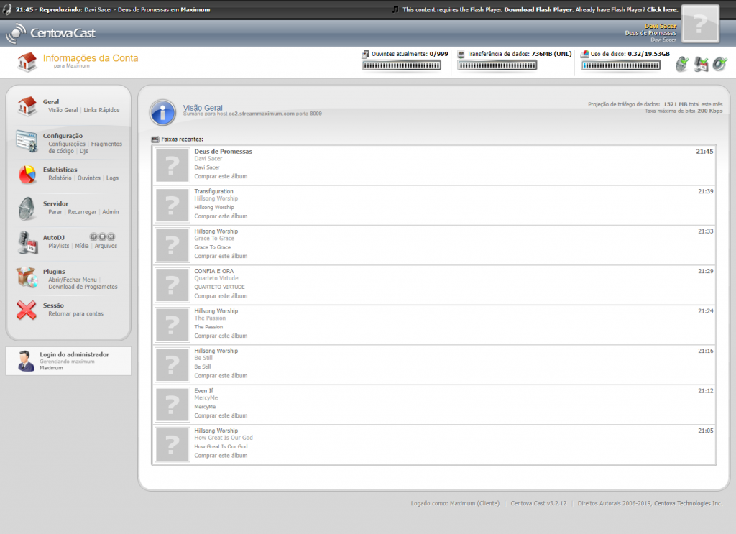Select Parar under Servidor
This screenshot has width=736, height=534.
tap(55, 211)
